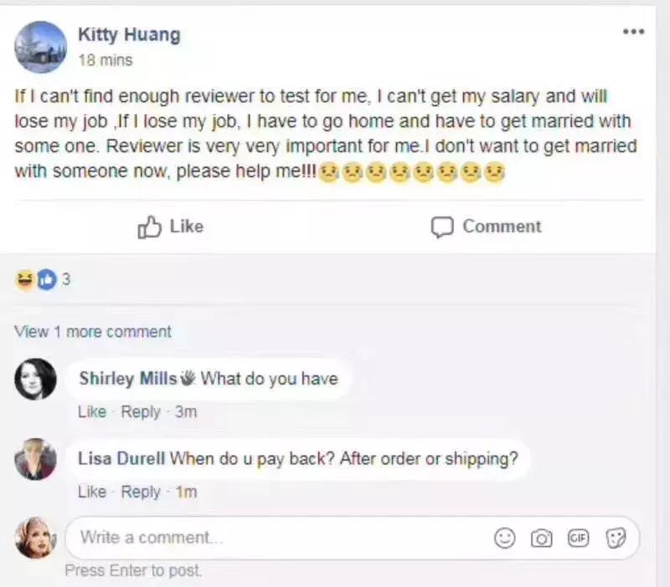The image size is (670, 587).
Task: Click the blue like reaction icon
Action: [x=45, y=280]
